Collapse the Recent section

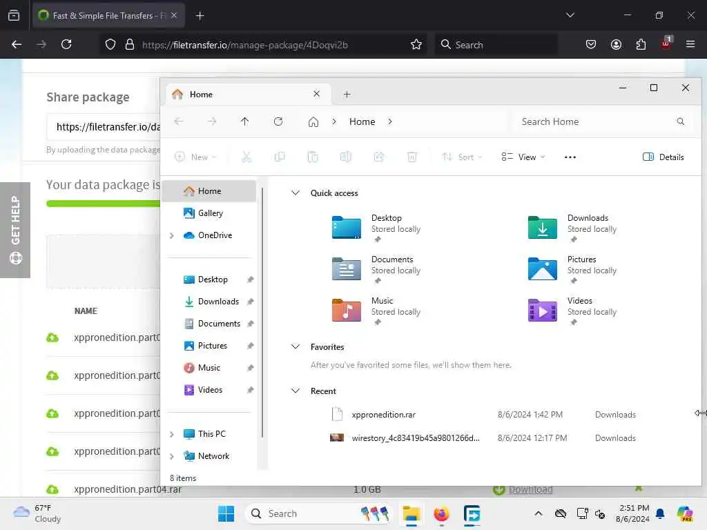296,391
